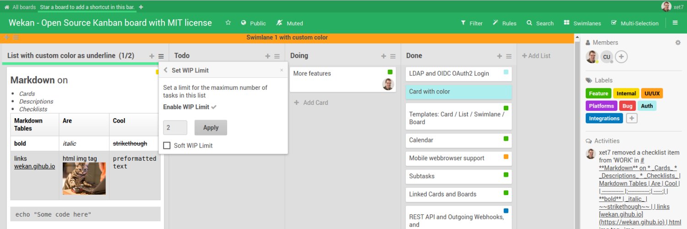Go back from Set WIP Limit popup

click(x=165, y=70)
